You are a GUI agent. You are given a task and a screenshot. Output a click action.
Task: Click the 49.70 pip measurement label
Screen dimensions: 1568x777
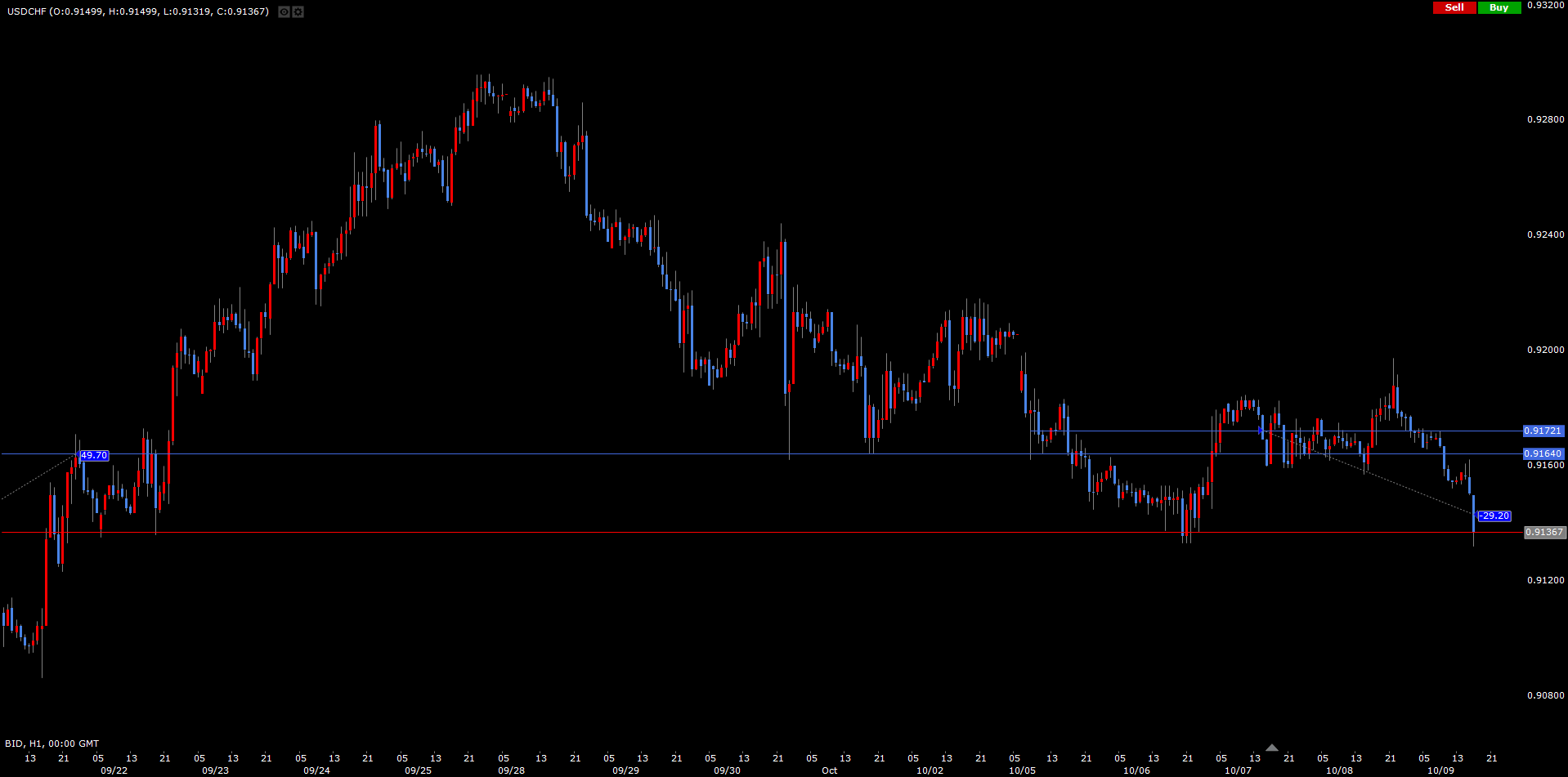(94, 455)
